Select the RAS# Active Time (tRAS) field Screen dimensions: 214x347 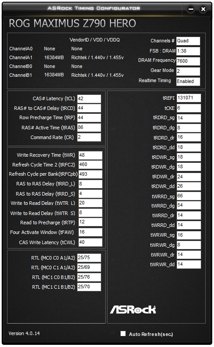point(89,128)
